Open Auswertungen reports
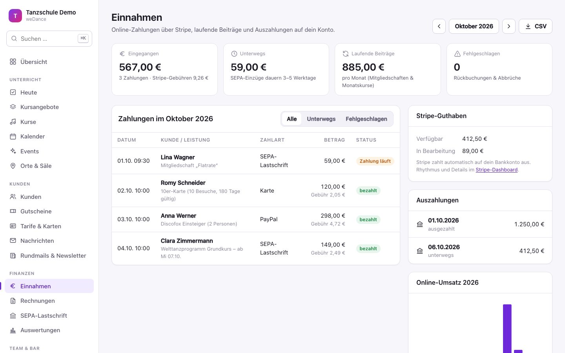565x353 pixels. click(x=49, y=330)
